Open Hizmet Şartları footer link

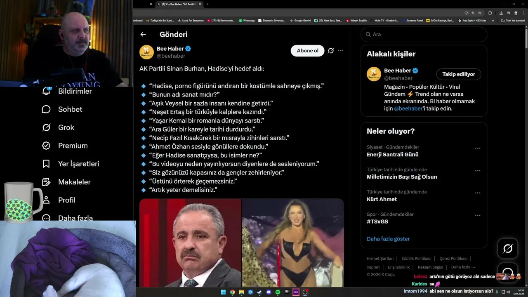coord(380,259)
